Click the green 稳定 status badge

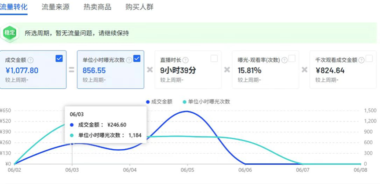pyautogui.click(x=10, y=33)
